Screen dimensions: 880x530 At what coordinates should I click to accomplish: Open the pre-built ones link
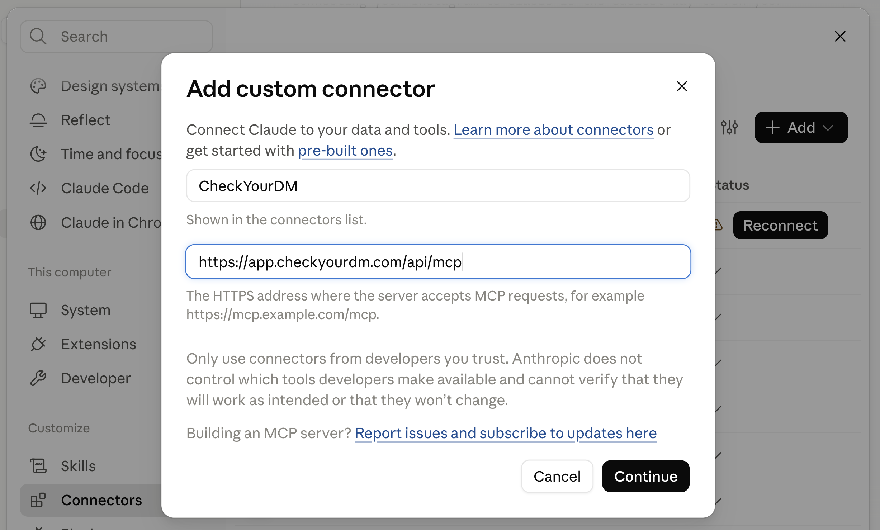pos(345,151)
